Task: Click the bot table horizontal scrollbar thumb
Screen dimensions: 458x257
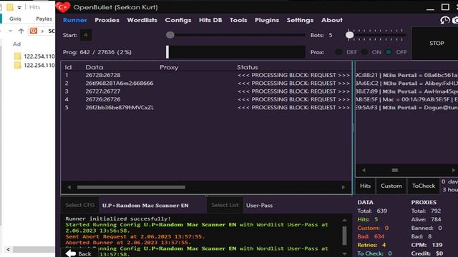Action: click(x=131, y=187)
